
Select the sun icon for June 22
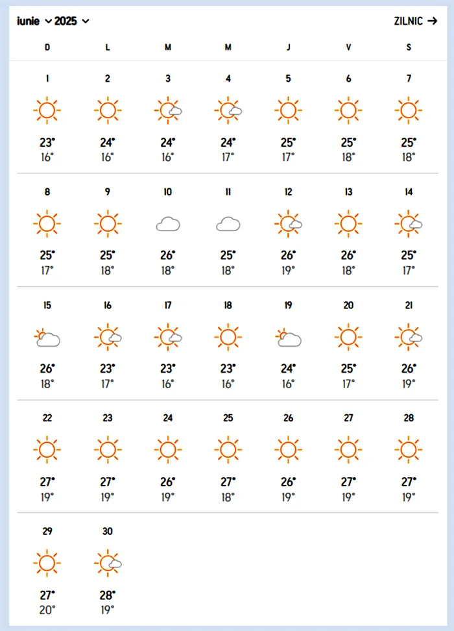coord(47,449)
